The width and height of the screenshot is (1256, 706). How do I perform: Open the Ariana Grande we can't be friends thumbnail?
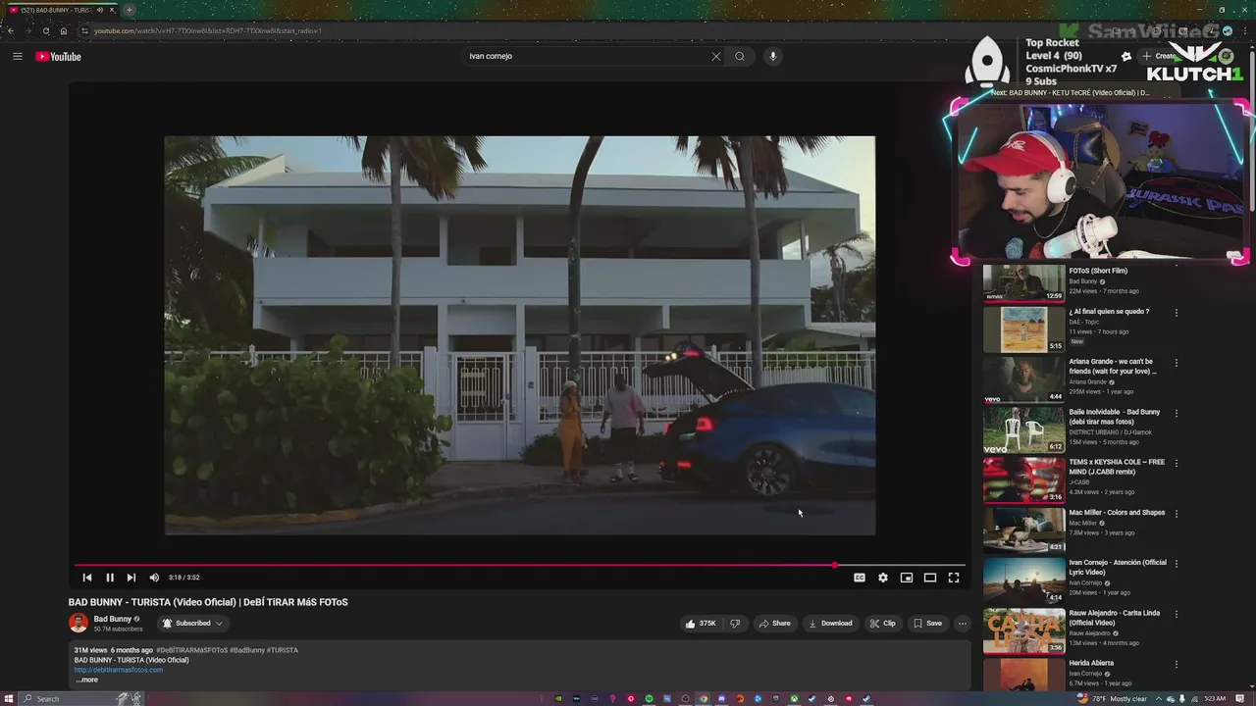[1023, 379]
